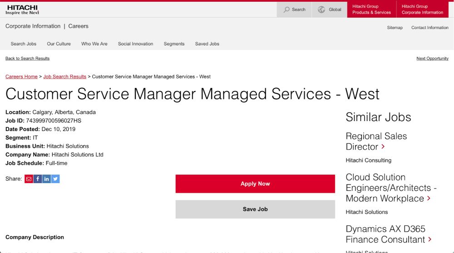Click the Date Posted Dec 10, 2019 text
This screenshot has width=454, height=253.
(40, 129)
